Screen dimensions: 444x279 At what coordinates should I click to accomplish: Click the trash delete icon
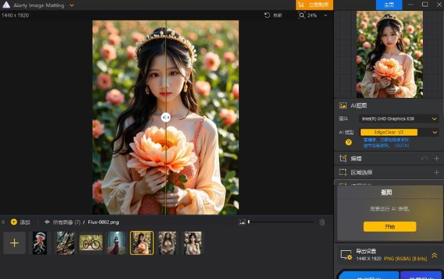coord(322,222)
